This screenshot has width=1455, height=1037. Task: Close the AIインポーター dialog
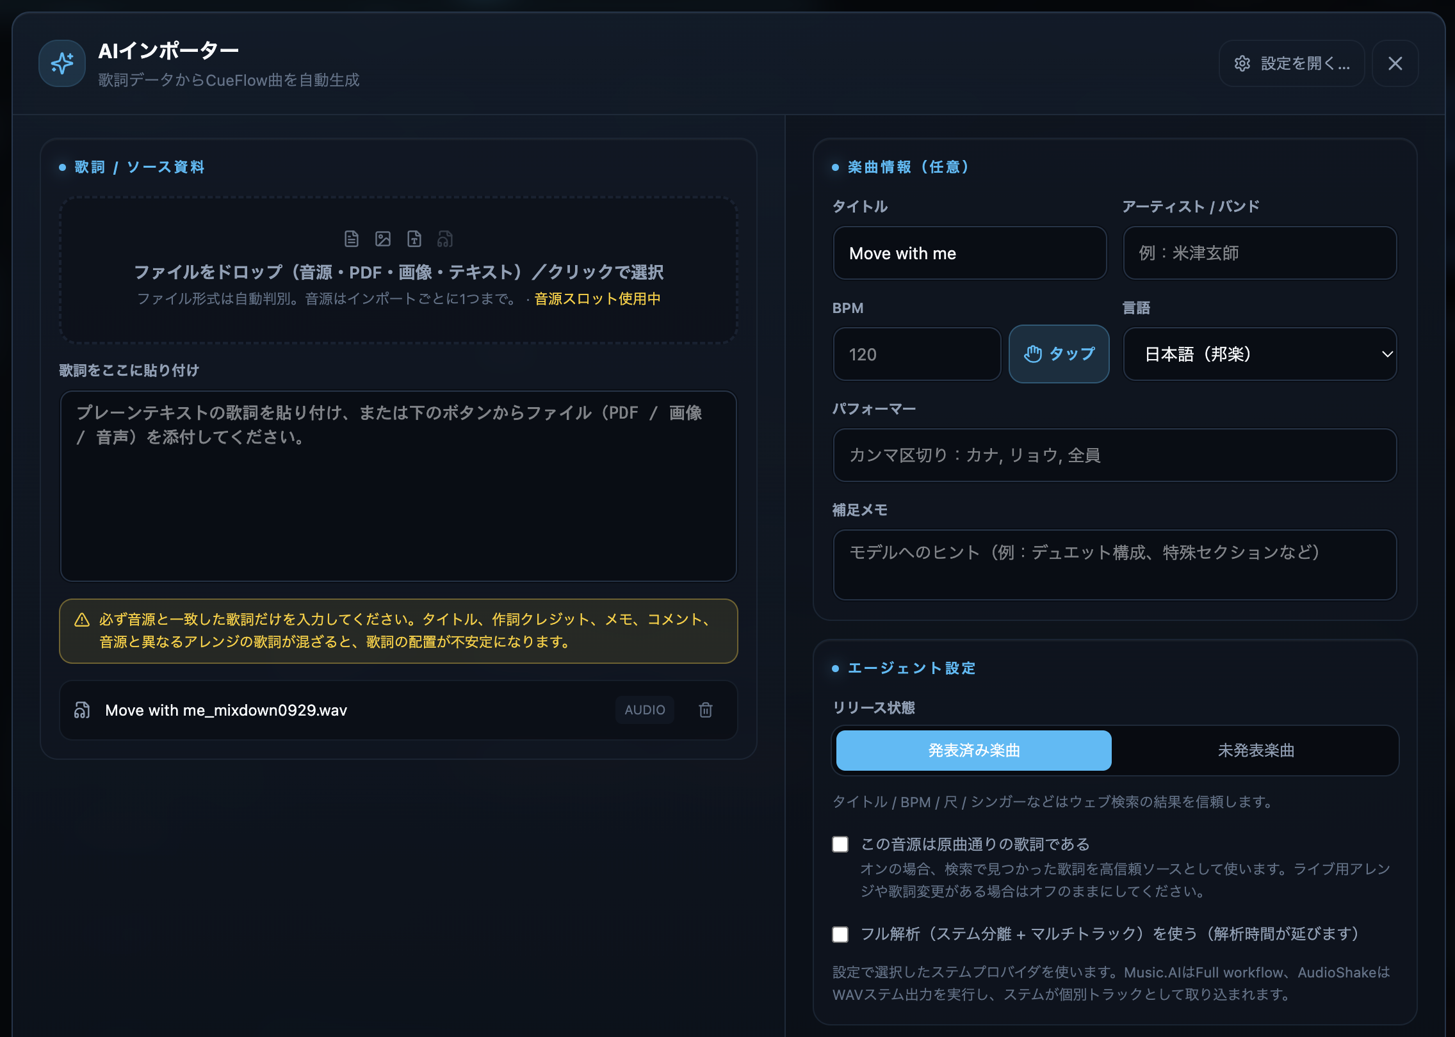click(x=1395, y=63)
